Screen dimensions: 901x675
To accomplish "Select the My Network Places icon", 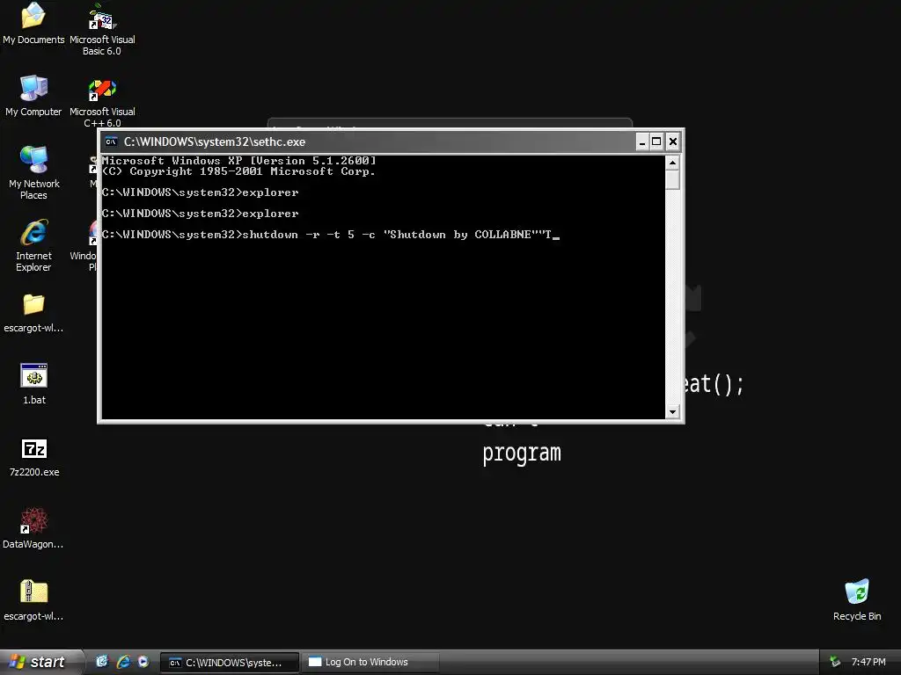I will click(33, 172).
